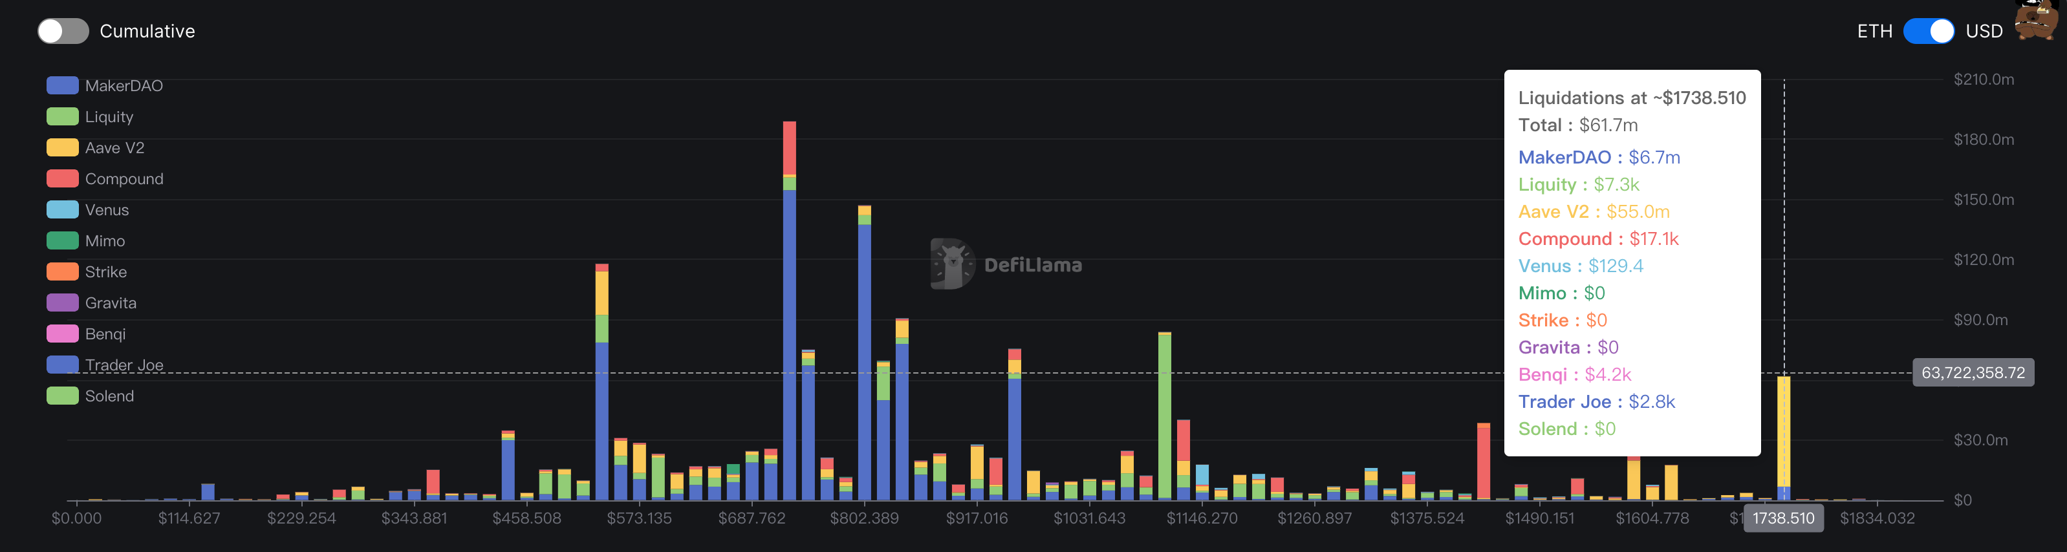Click the tallest blue-and-red bar near $687.762
This screenshot has height=552, width=2067.
coord(790,310)
